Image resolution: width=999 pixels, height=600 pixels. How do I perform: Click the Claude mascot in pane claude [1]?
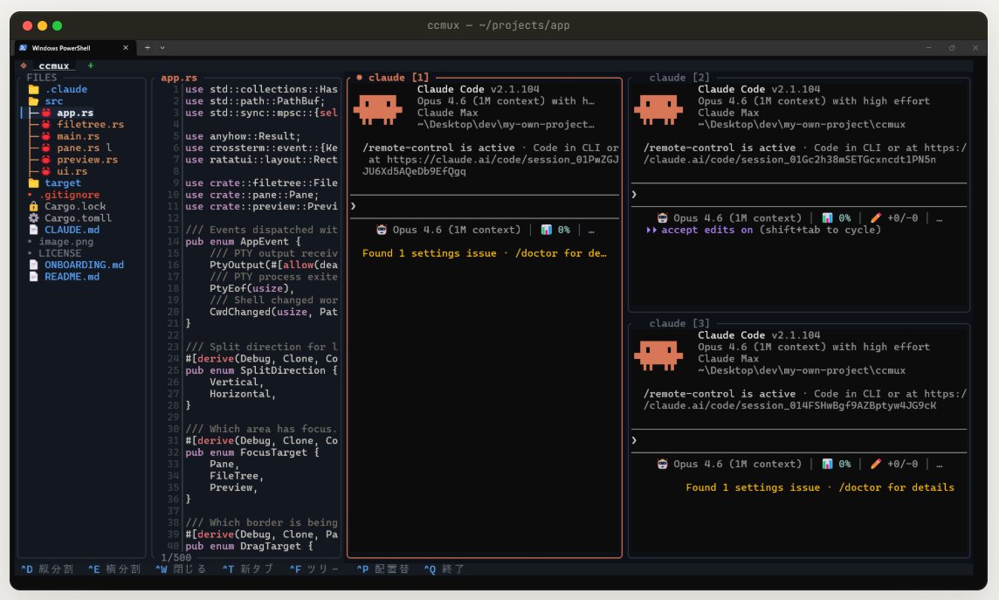(378, 109)
